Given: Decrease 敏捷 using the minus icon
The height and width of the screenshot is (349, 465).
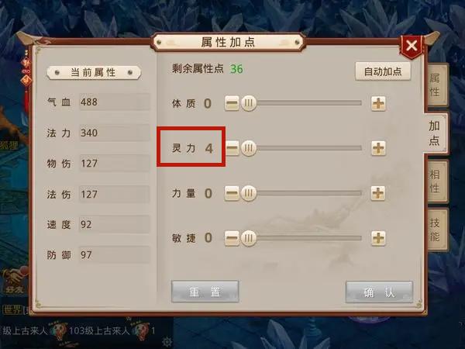Looking at the screenshot, I should [x=232, y=238].
